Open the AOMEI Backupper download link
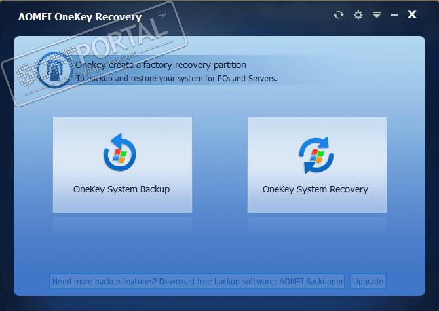Viewport: 439px width, 311px height. [x=197, y=281]
